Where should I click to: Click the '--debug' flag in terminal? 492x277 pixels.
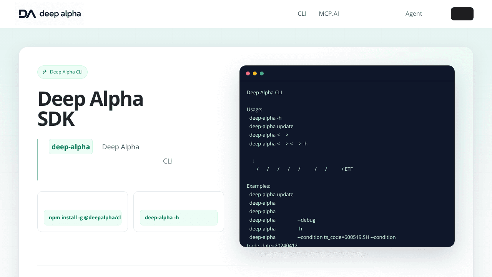[x=306, y=220]
